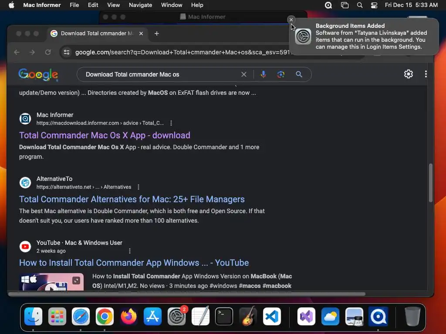Open the Background Items Added notification
The image size is (446, 334).
[x=364, y=37]
